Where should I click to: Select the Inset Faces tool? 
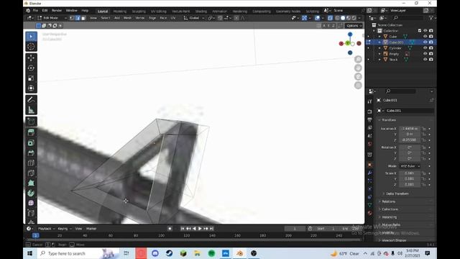point(31,142)
